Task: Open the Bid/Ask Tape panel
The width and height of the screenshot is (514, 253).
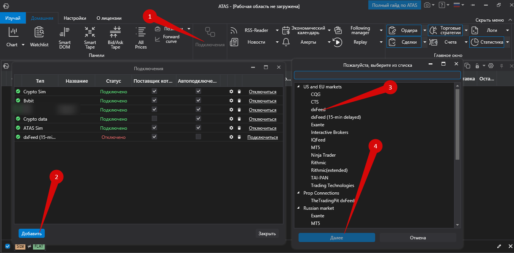Action: [115, 38]
